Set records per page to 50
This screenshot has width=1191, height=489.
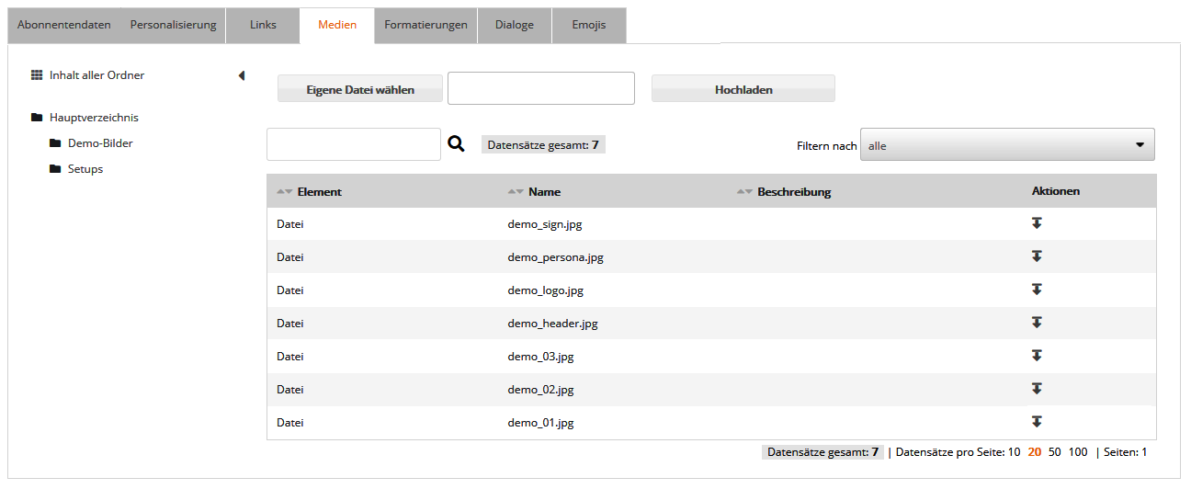[x=1055, y=452]
